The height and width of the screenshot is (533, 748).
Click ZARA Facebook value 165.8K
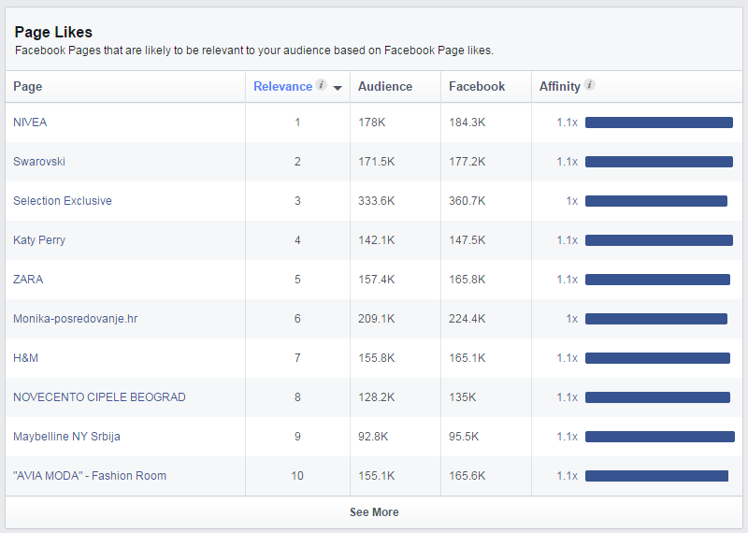coord(467,280)
